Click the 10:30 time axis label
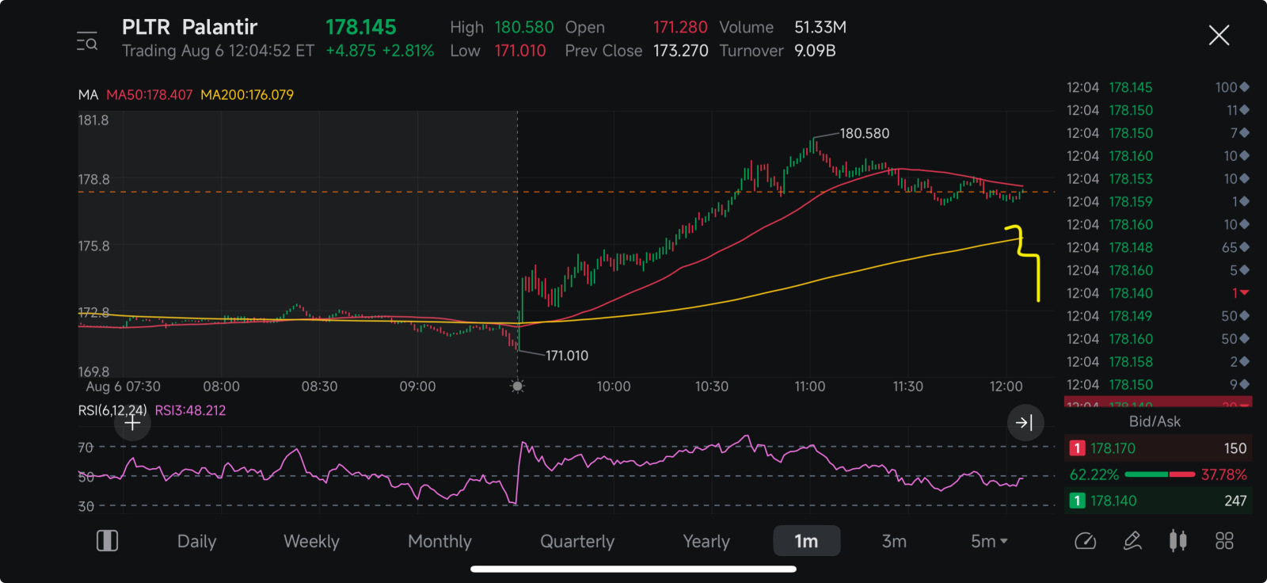This screenshot has height=583, width=1267. pos(711,387)
